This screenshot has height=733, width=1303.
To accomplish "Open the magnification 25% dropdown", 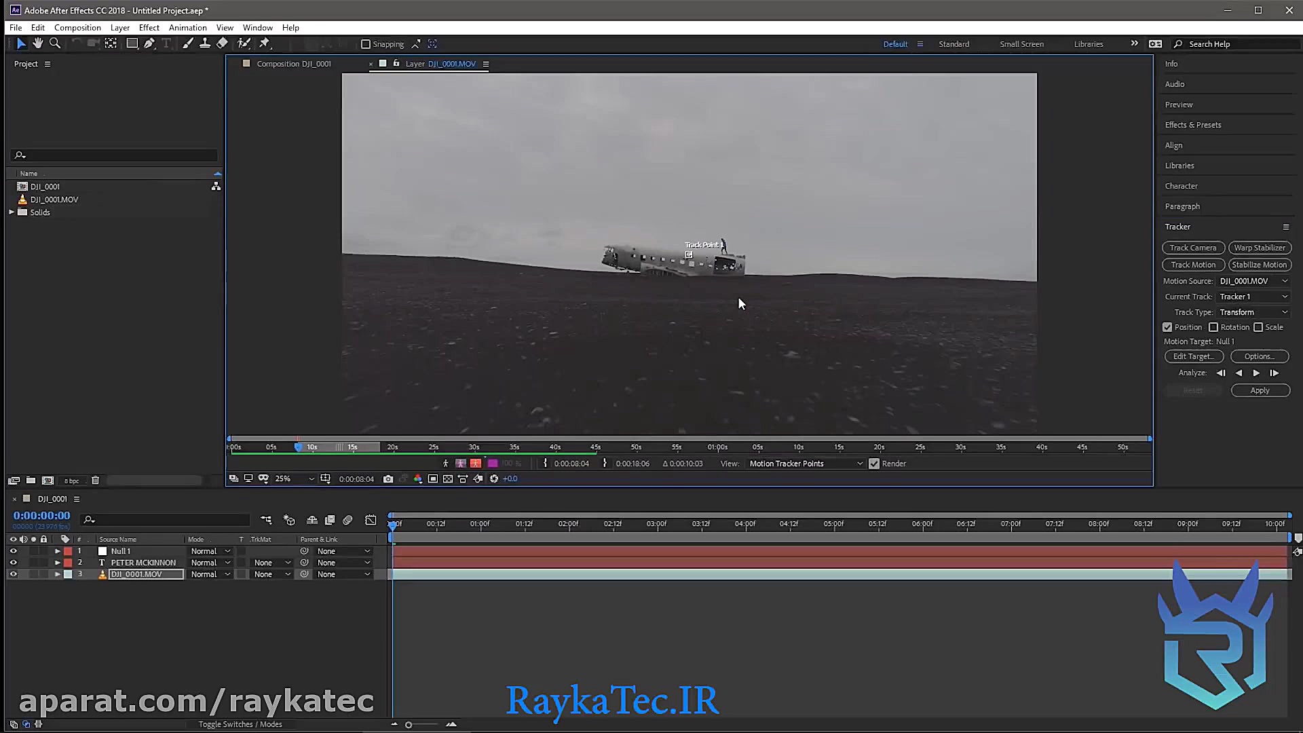I will pos(293,478).
